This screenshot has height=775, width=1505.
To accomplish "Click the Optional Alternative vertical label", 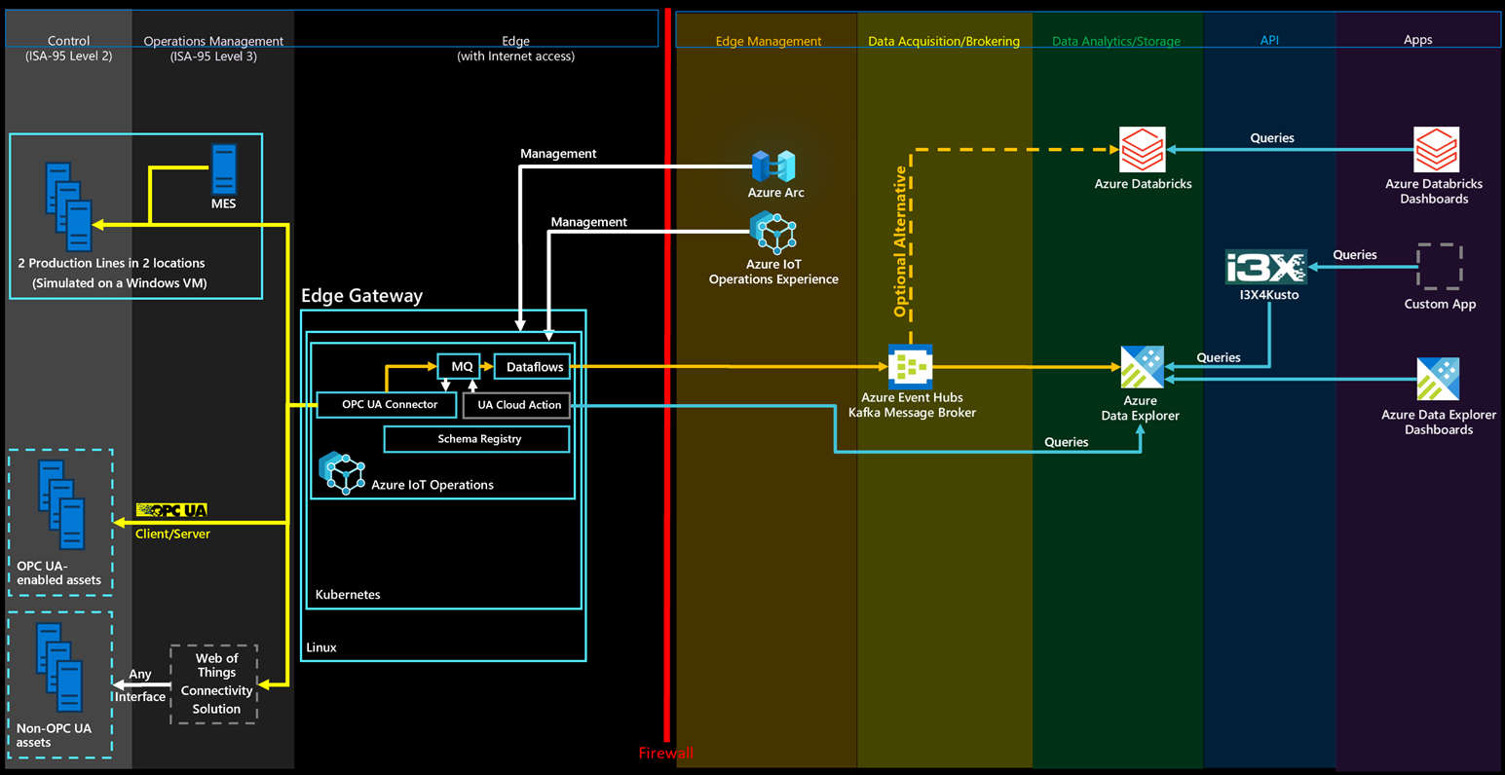I will (900, 241).
